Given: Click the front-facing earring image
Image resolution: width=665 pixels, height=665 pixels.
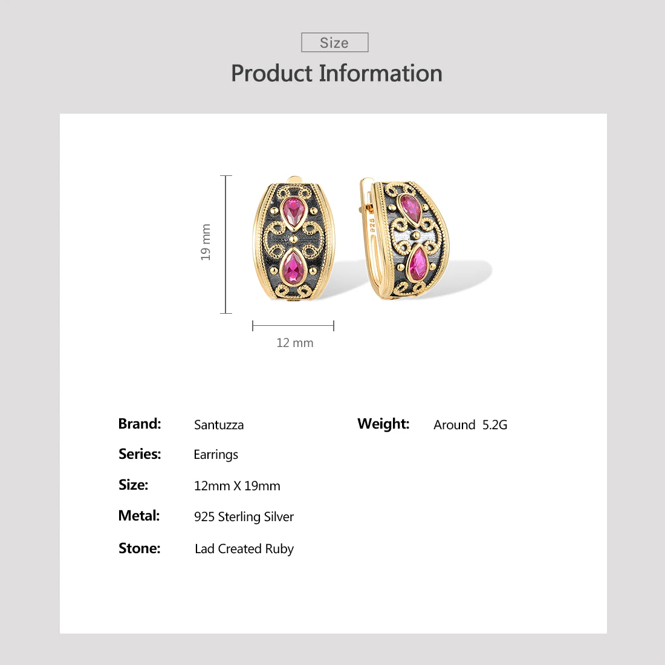Looking at the screenshot, I should pos(293,239).
